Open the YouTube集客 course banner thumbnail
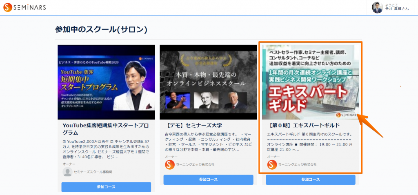418x195 pixels. click(x=106, y=82)
